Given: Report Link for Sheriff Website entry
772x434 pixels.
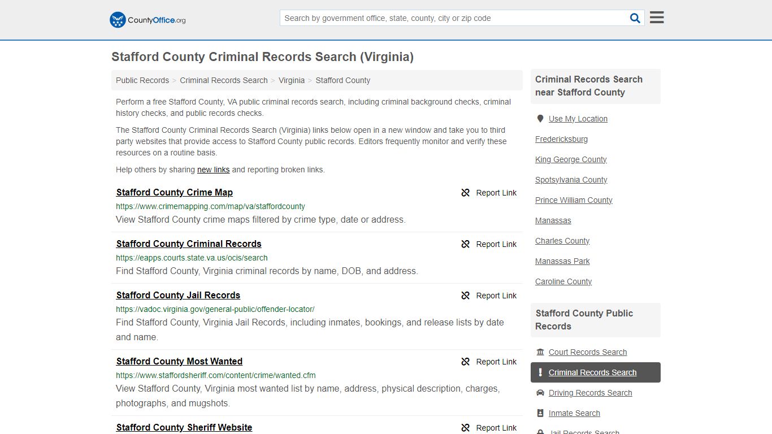Looking at the screenshot, I should [x=496, y=428].
